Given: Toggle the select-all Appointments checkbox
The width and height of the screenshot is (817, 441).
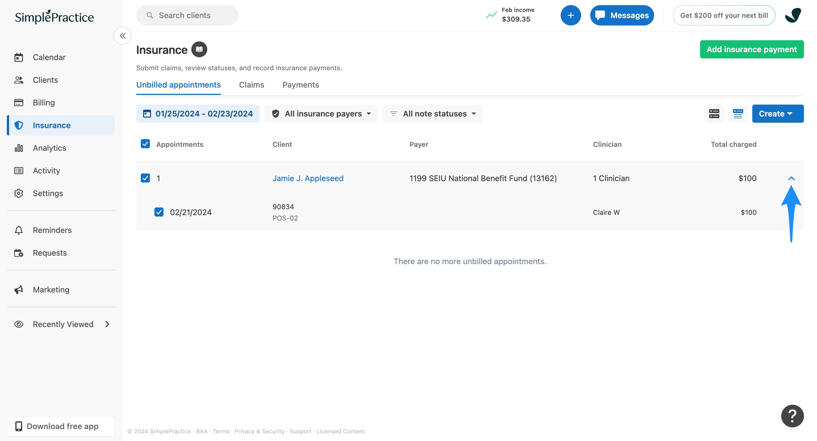Looking at the screenshot, I should 145,144.
